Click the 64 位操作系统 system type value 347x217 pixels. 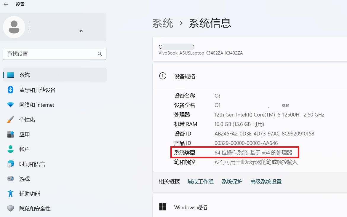253,153
